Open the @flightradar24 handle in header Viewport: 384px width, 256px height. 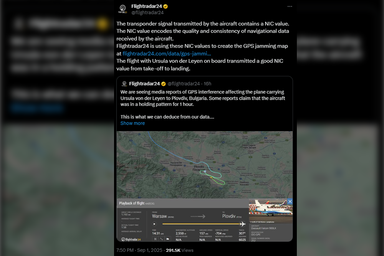[x=147, y=13]
